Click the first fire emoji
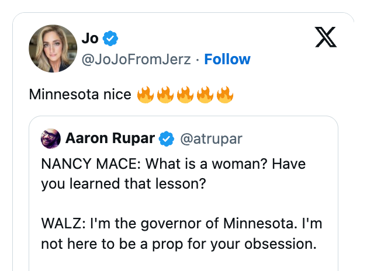This screenshot has height=271, width=367. (x=146, y=94)
